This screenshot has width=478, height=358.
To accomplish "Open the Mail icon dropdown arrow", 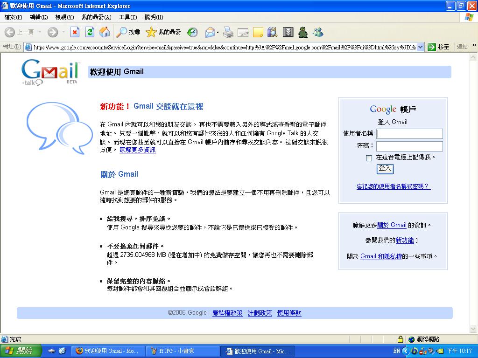I will (217, 32).
